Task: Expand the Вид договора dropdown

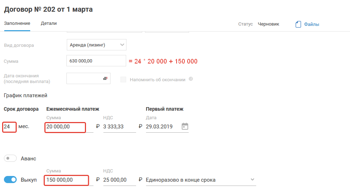Action: [122, 45]
